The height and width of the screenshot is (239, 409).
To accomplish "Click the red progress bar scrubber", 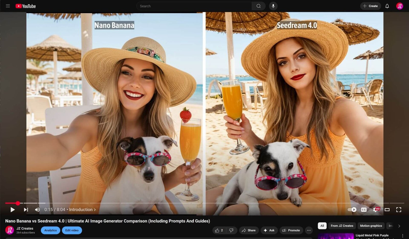I will (x=18, y=203).
